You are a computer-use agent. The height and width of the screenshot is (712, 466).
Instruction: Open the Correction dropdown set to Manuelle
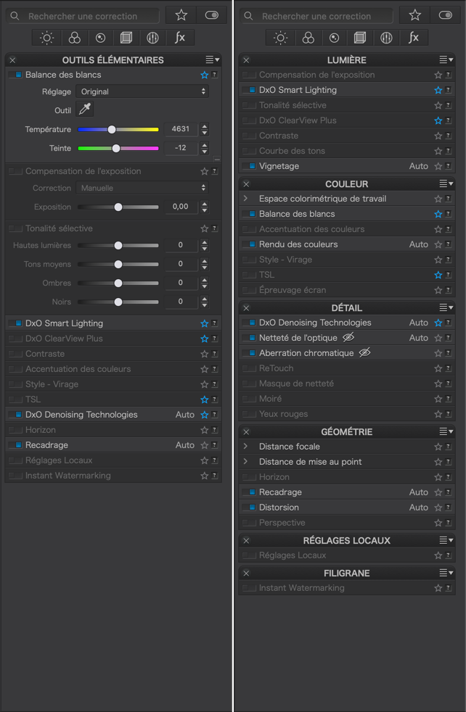point(142,188)
